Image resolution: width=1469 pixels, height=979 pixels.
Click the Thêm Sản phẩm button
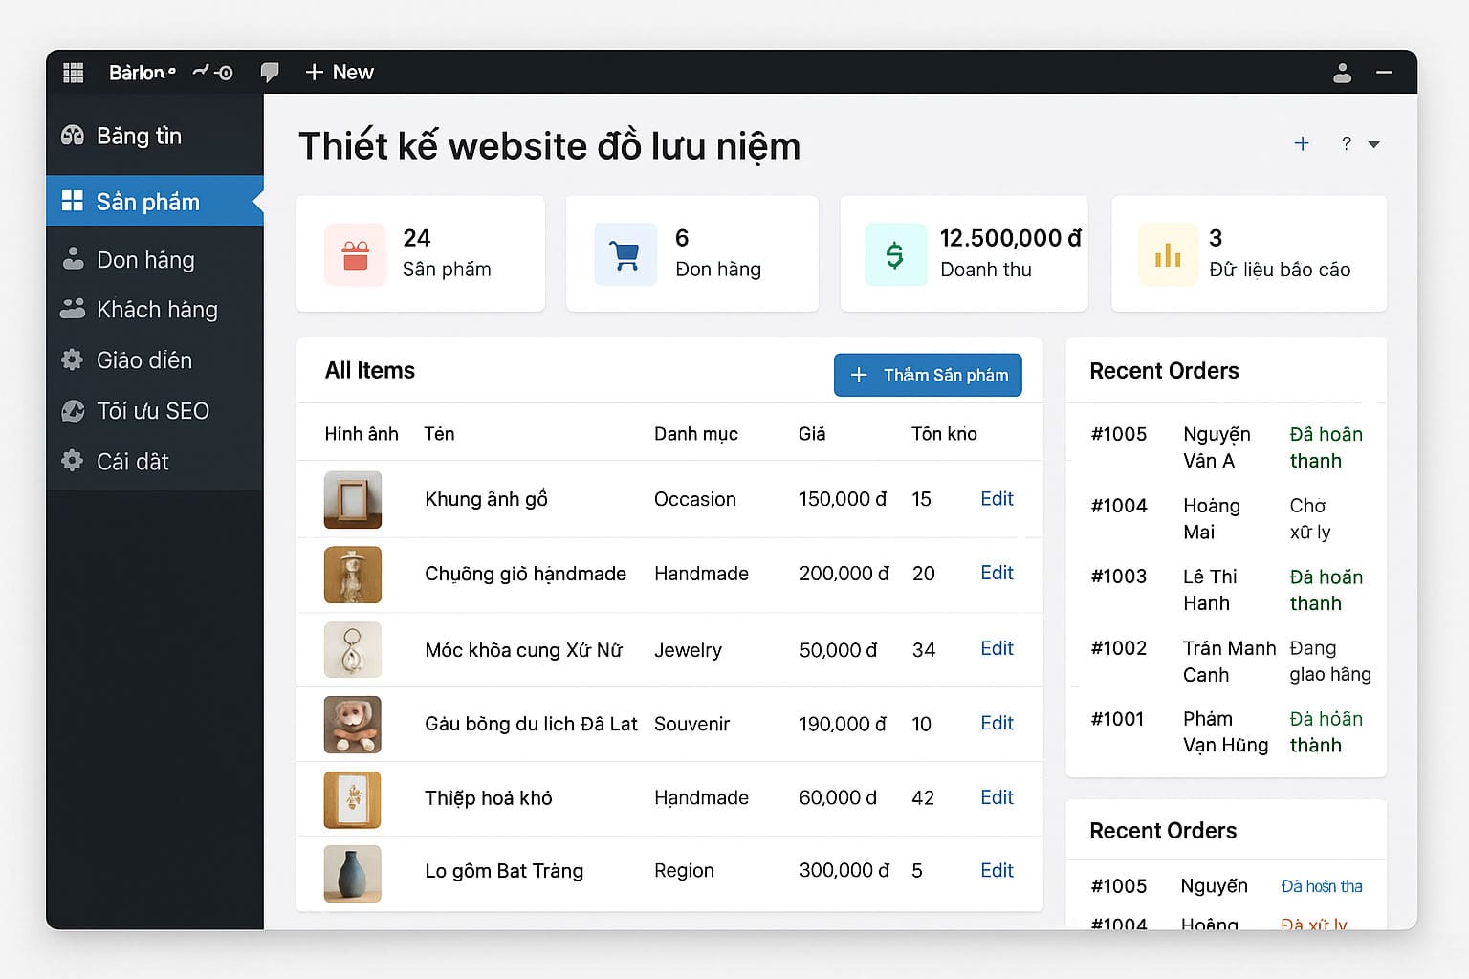(x=928, y=375)
